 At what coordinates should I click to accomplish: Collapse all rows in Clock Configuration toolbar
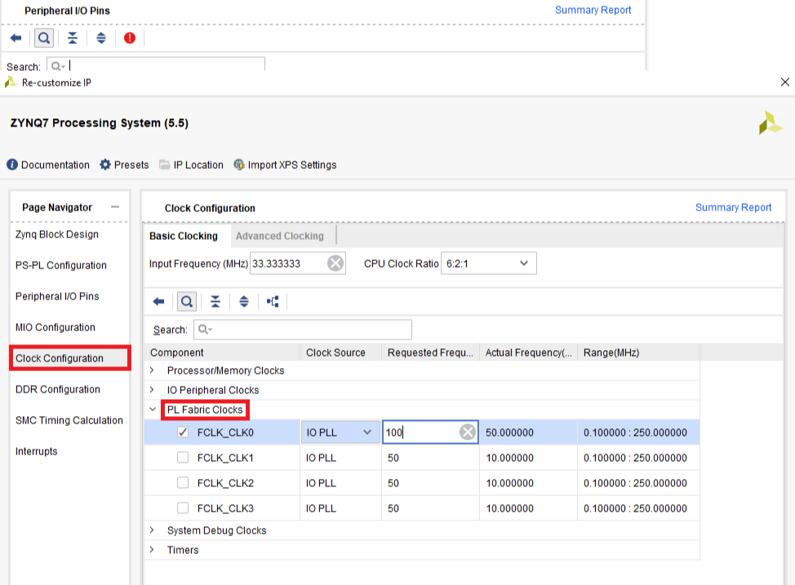click(x=215, y=302)
